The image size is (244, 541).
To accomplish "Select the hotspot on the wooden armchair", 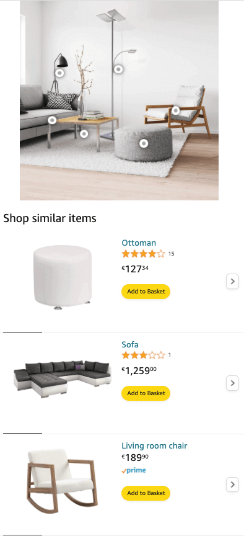I will pyautogui.click(x=176, y=110).
